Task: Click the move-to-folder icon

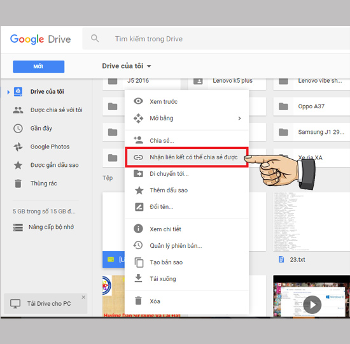Action: 138,173
